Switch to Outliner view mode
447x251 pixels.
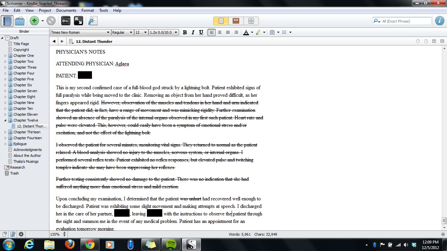pyautogui.click(x=251, y=21)
